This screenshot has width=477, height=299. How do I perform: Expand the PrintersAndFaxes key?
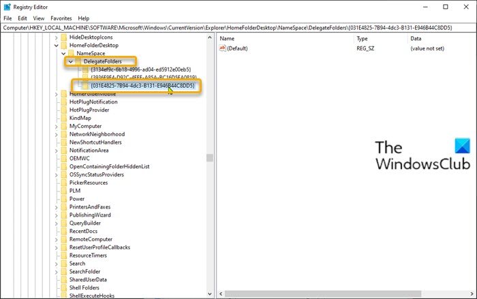(x=57, y=207)
